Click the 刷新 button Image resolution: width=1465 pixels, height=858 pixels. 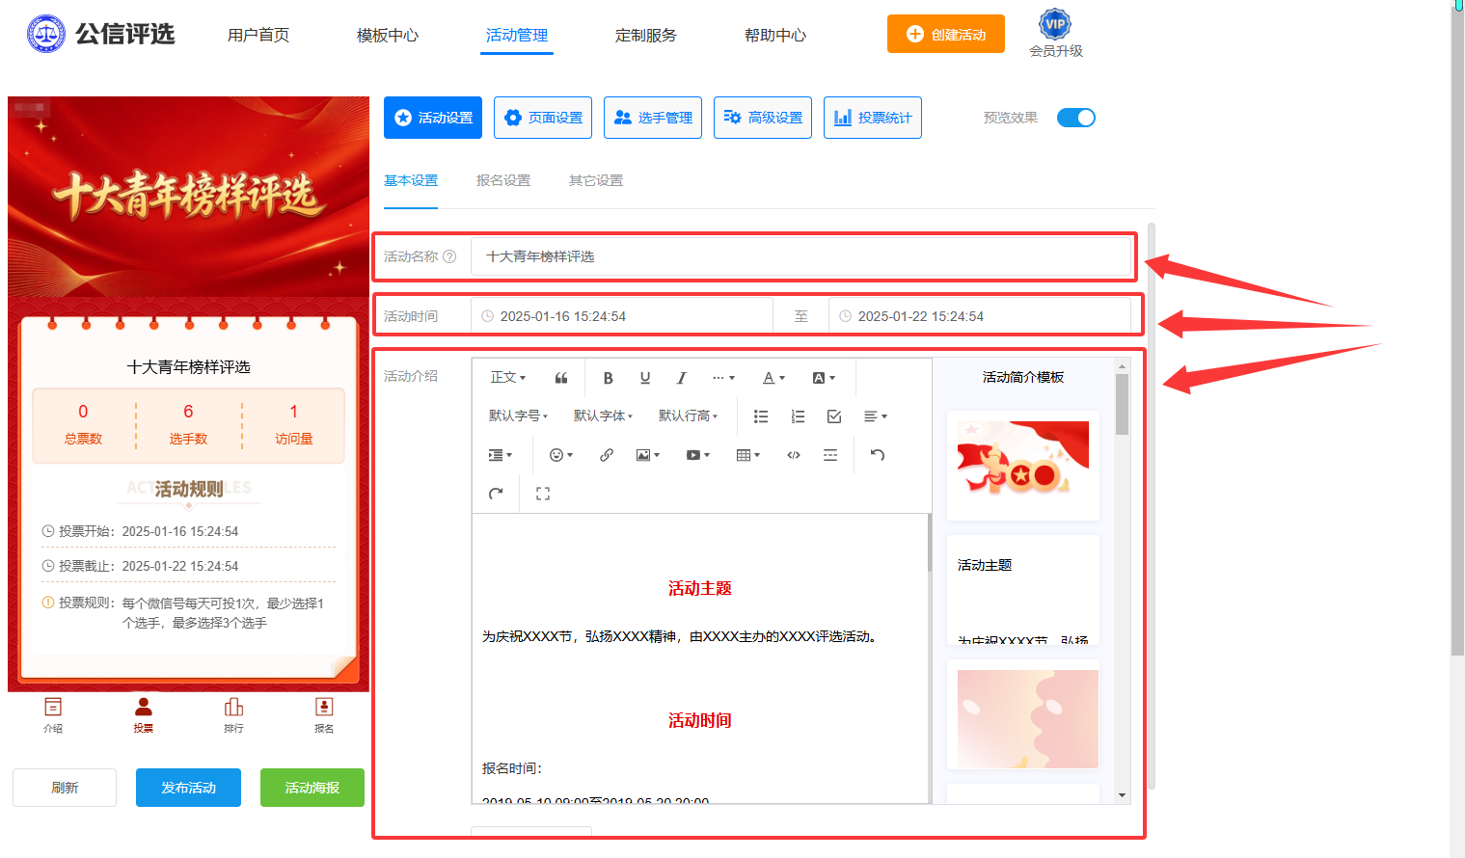[x=65, y=788]
